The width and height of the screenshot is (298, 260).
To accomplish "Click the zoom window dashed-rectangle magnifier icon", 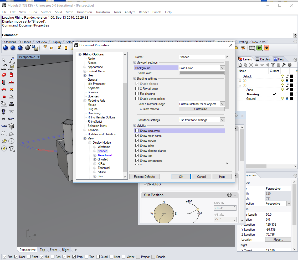I will (11, 134).
